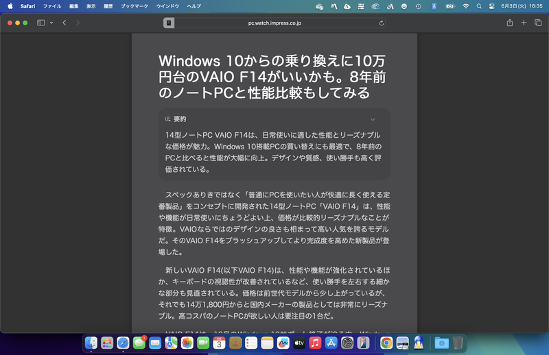Open the ヘルプ menu
This screenshot has height=355, width=549.
tap(194, 6)
